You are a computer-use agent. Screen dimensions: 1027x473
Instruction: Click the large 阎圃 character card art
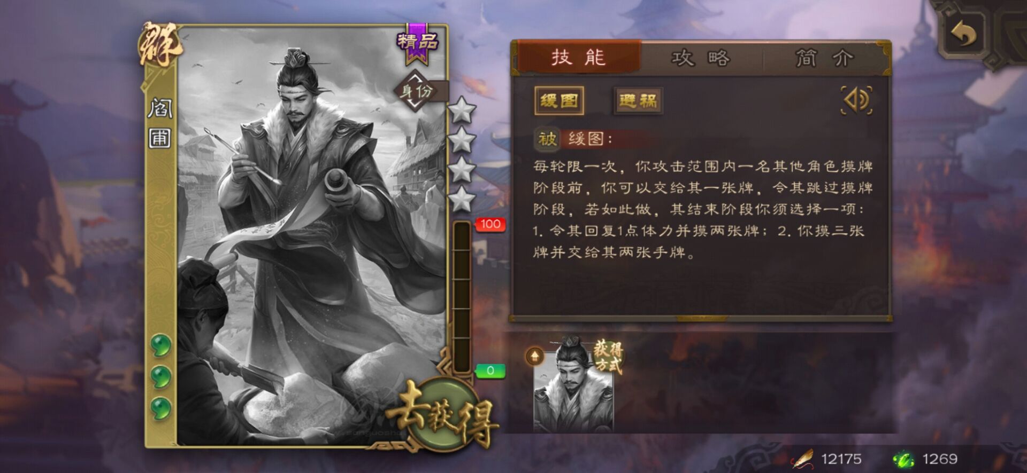[x=312, y=235]
